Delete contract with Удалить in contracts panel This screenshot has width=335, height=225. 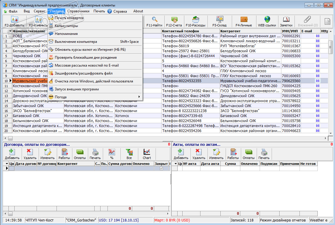(30, 154)
